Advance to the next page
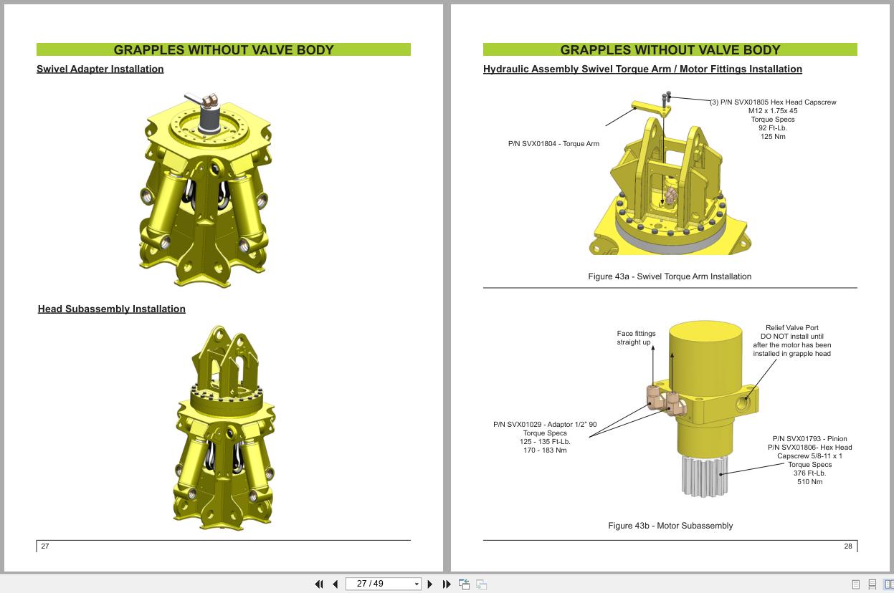Viewport: 894px width, 593px height. (430, 584)
